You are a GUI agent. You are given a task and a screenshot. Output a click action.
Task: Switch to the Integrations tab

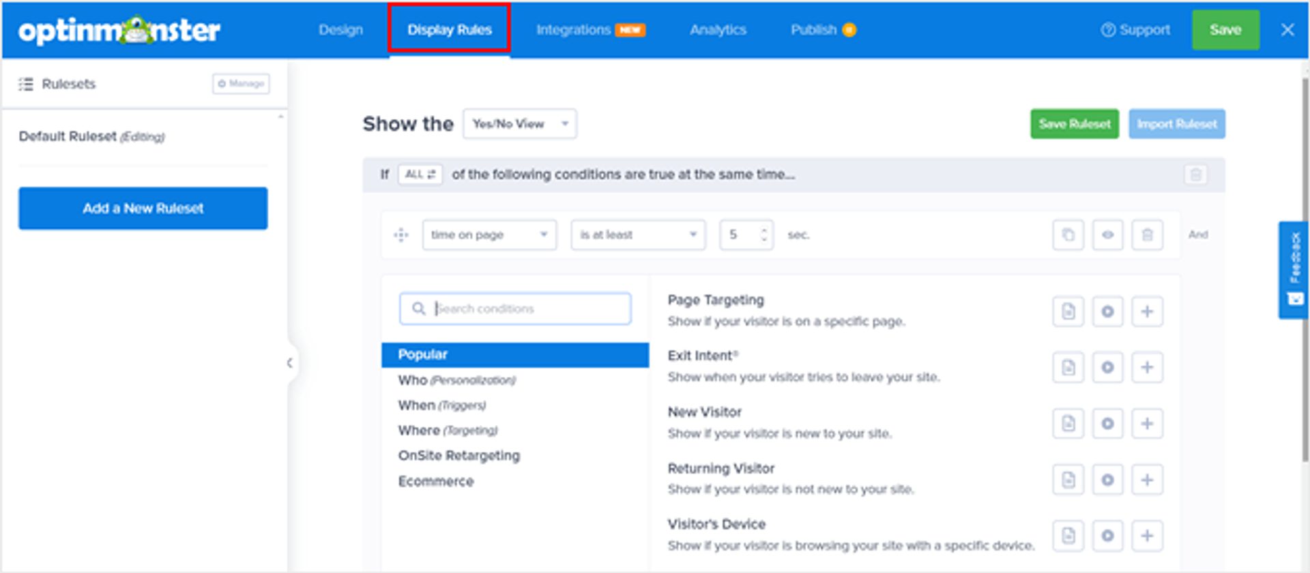(589, 30)
